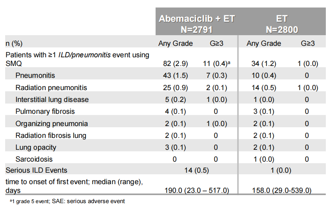Click the "Organizing pneumonia" row label
The width and height of the screenshot is (329, 213).
tap(51, 123)
